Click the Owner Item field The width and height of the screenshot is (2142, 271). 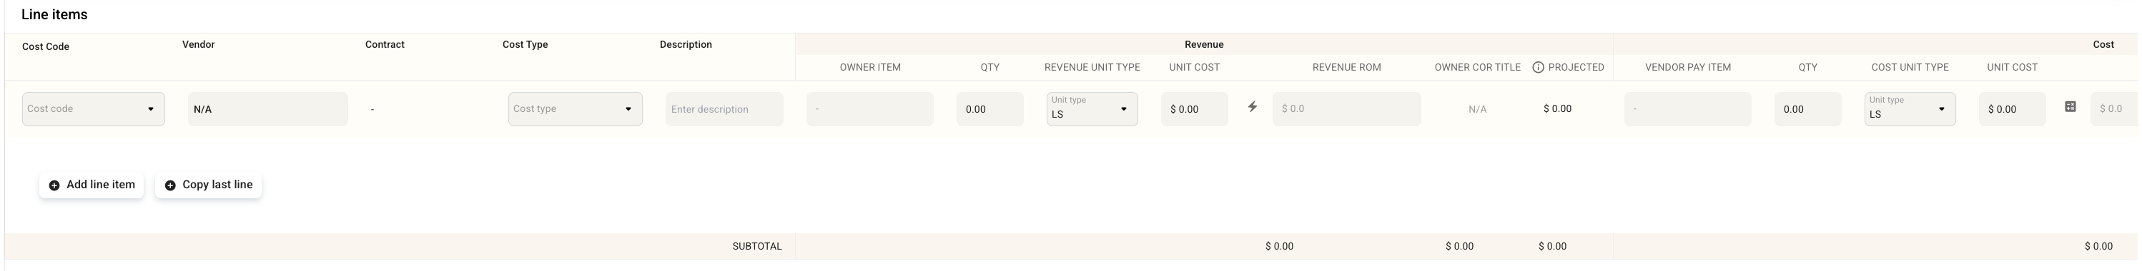click(870, 109)
